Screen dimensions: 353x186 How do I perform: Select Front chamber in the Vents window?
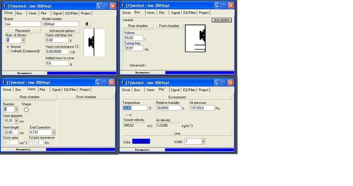click(86, 97)
